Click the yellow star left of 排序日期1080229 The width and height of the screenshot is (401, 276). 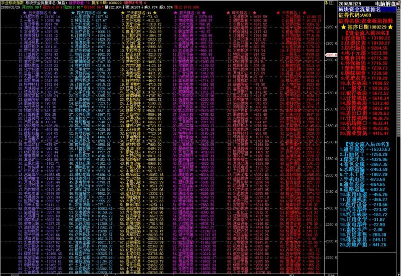click(x=343, y=27)
